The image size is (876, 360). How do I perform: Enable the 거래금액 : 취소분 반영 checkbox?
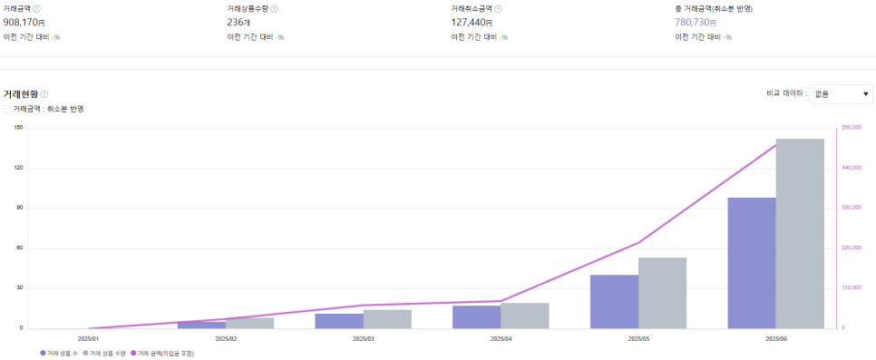6,109
